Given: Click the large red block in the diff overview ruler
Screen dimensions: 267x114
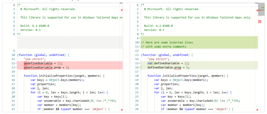Looking at the screenshot, I should 259,21.
